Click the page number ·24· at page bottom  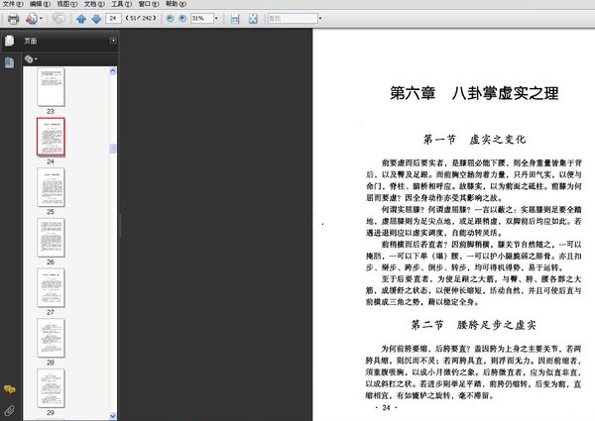(386, 408)
